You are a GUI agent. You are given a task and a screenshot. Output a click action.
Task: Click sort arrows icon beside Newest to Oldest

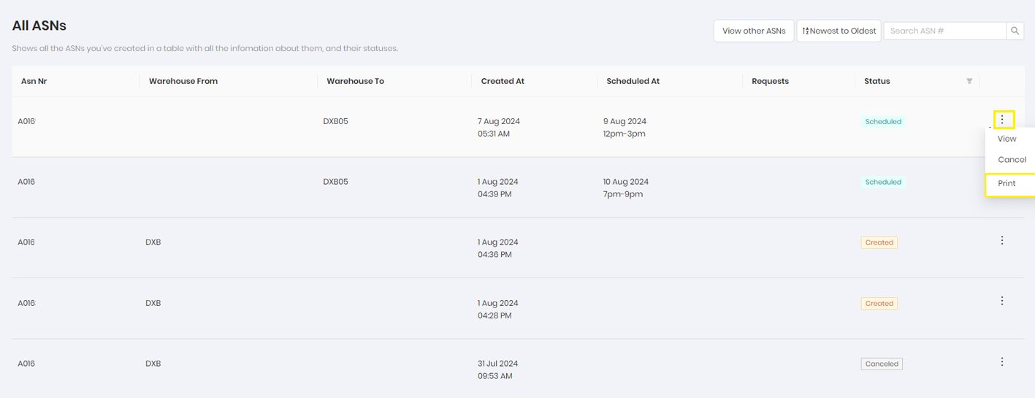pos(806,31)
